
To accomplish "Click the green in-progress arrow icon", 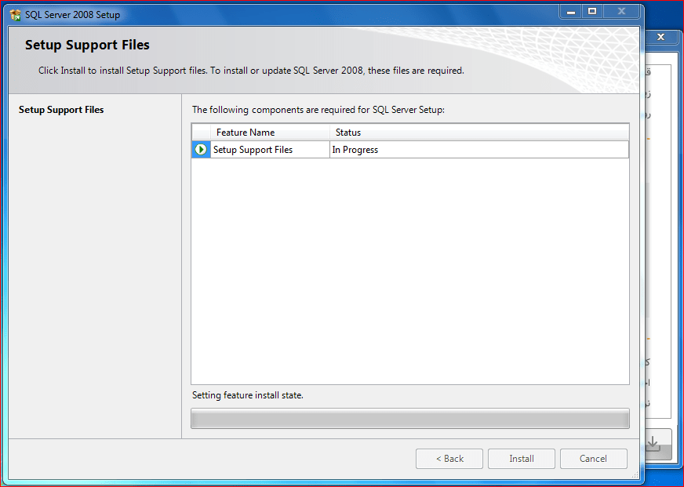I will (201, 150).
